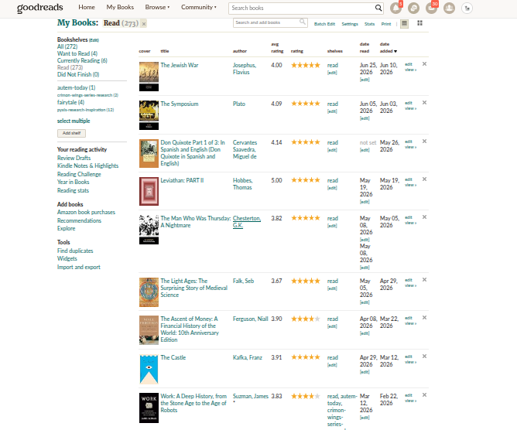Set star rating for The Ascent of Money
The width and height of the screenshot is (517, 430).
pyautogui.click(x=305, y=319)
